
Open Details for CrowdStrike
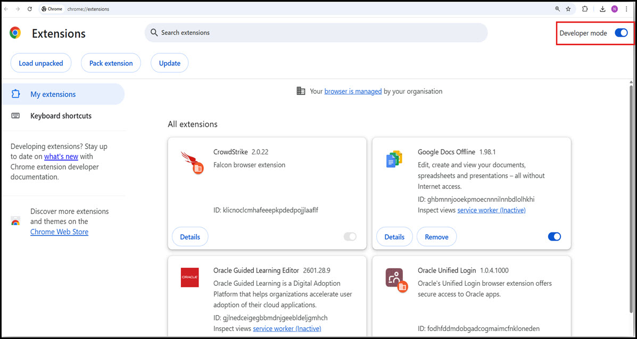pyautogui.click(x=190, y=237)
